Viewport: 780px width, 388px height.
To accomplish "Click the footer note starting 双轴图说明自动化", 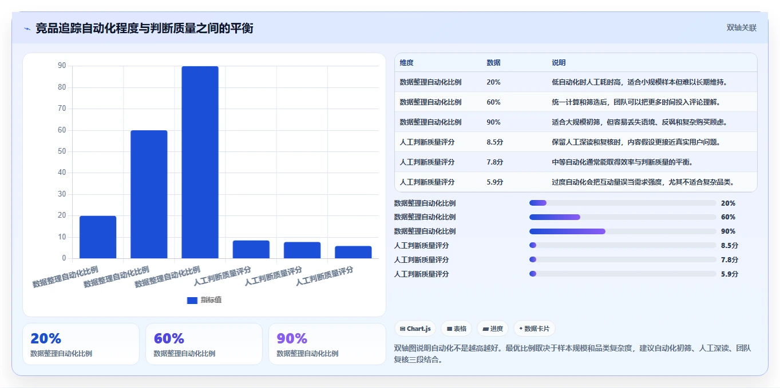I will [572, 354].
